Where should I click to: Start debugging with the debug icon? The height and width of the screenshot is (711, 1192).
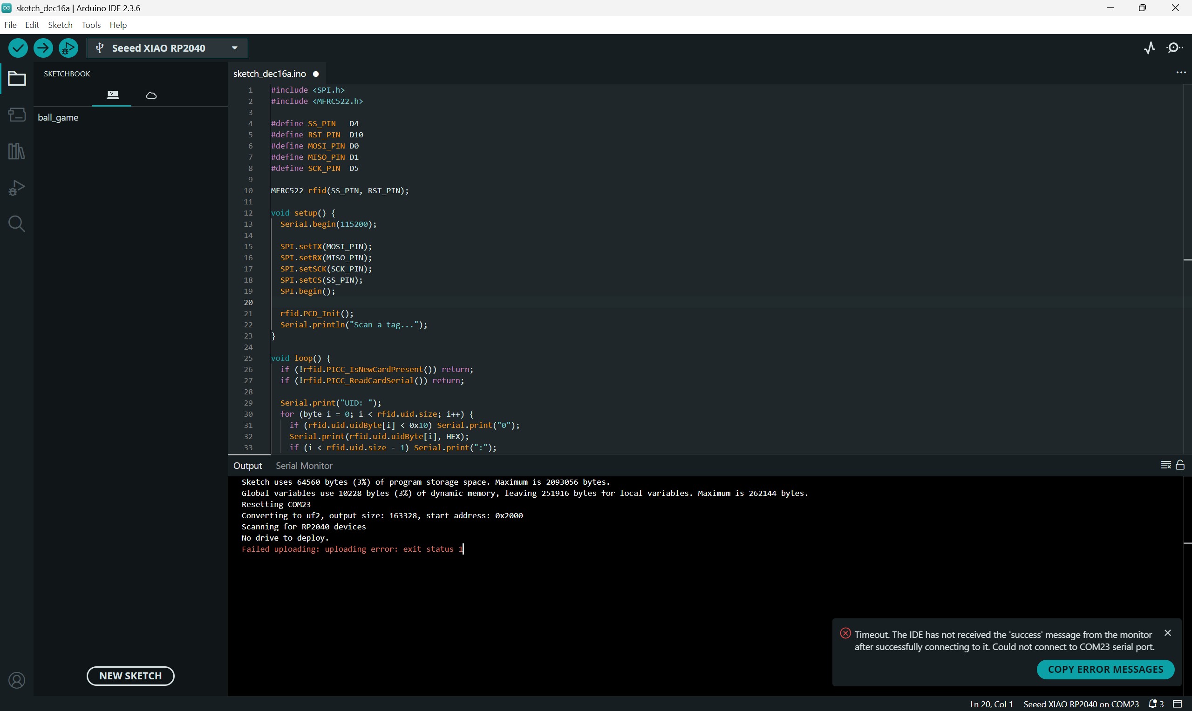click(68, 48)
